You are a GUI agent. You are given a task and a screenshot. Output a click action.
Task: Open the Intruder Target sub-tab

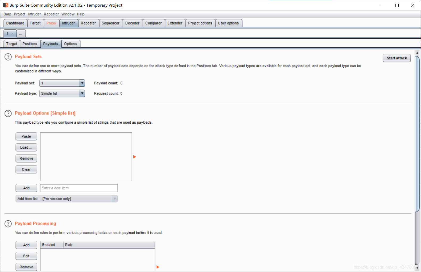[x=12, y=44]
